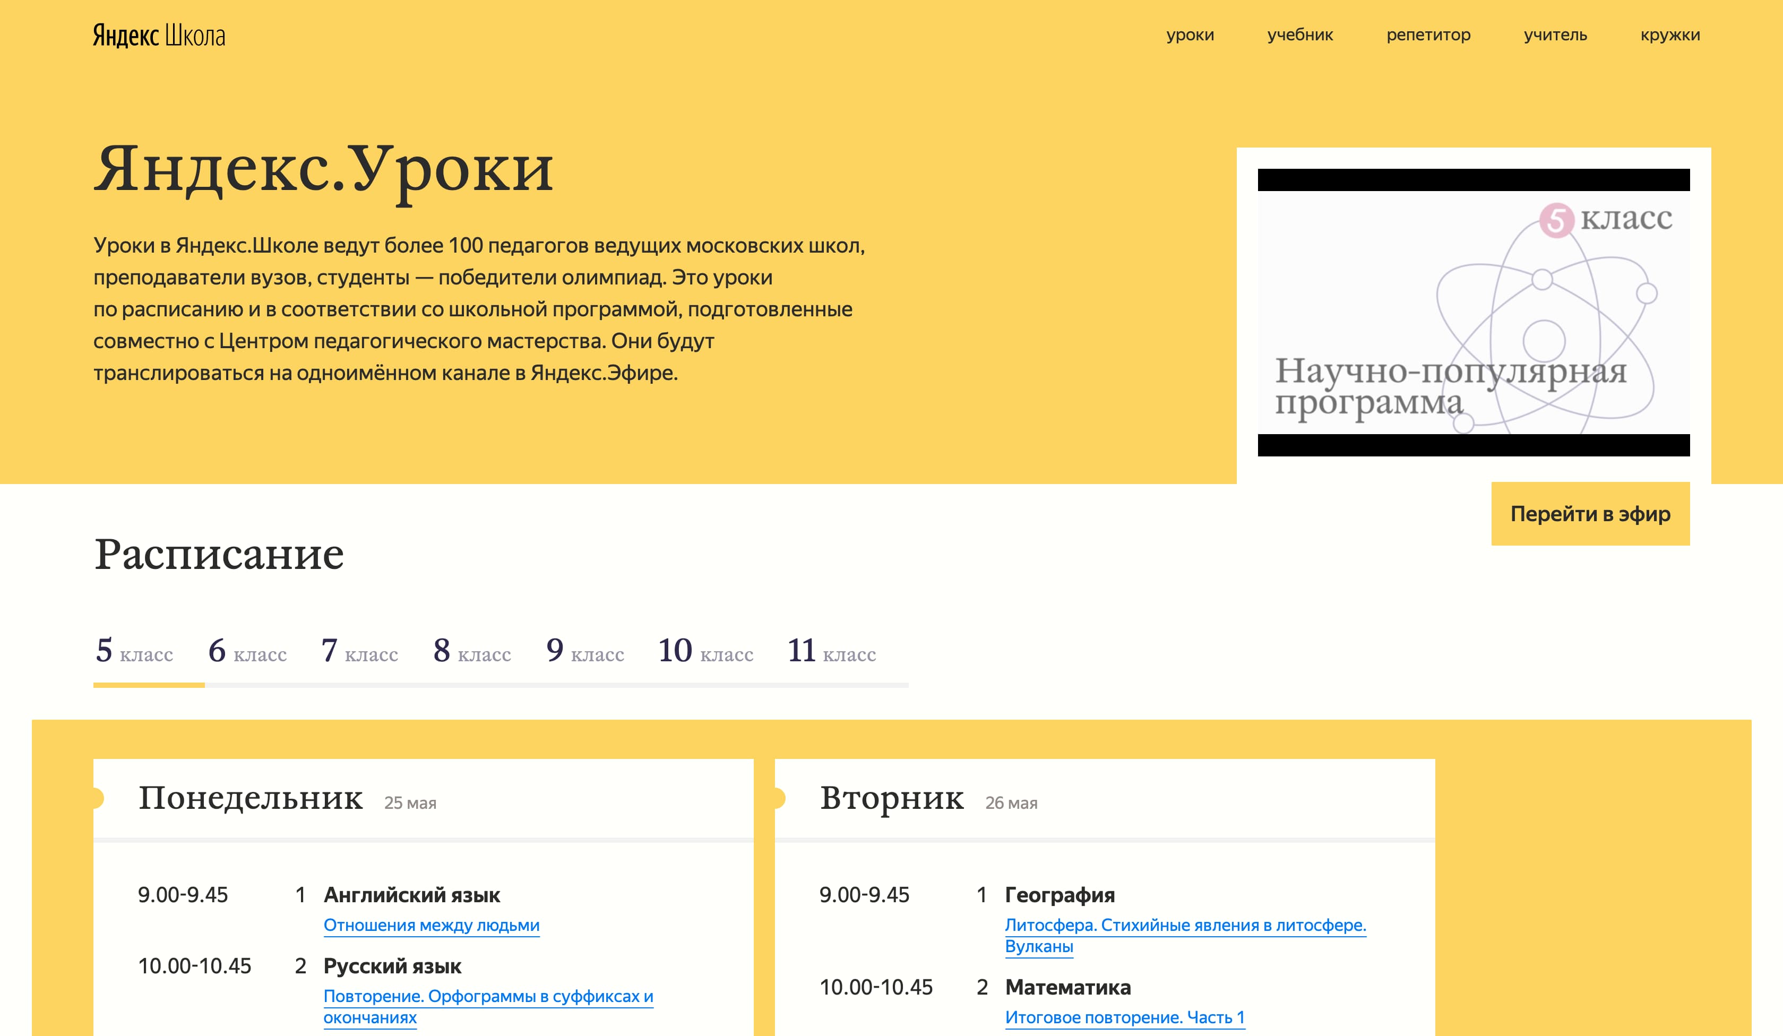Screen dimensions: 1783x1036
Task: Open the Литосфера. Стихийные явления lesson link
Action: [1185, 936]
